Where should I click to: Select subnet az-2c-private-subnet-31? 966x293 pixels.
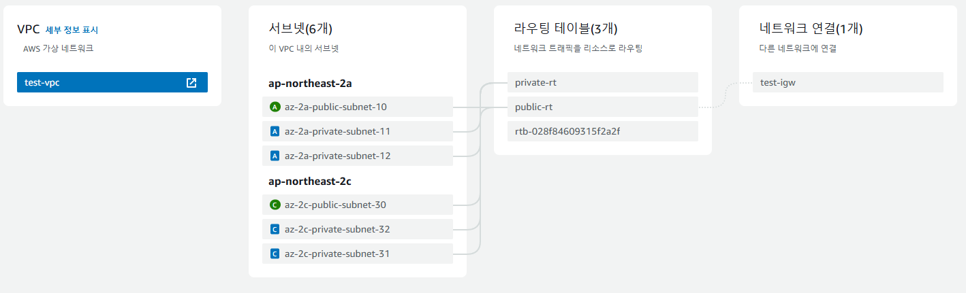(358, 254)
